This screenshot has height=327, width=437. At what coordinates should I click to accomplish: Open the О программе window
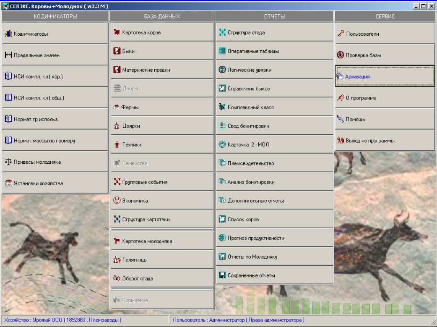click(x=385, y=98)
